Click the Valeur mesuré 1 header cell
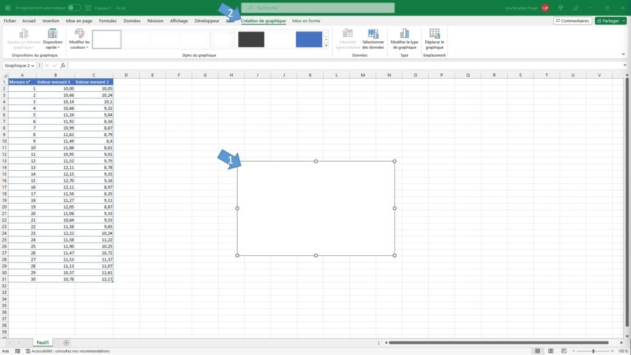 coord(55,82)
